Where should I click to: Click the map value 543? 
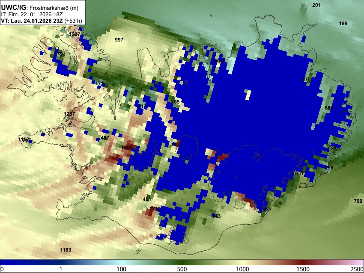point(216,217)
